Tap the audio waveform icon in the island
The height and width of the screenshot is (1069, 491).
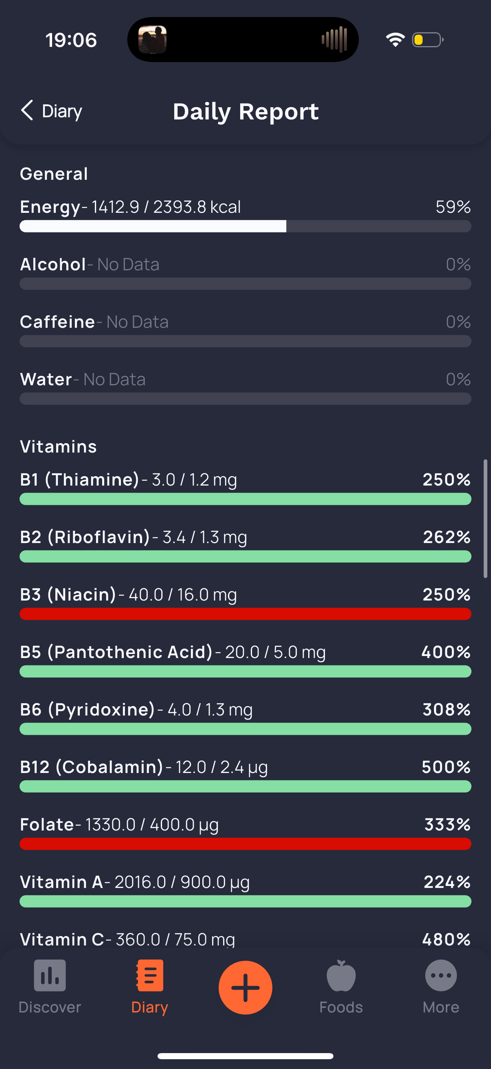coord(334,40)
